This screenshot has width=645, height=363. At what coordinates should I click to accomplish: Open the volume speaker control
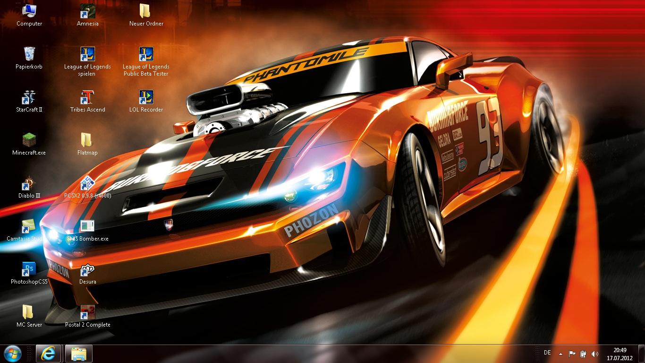(595, 354)
